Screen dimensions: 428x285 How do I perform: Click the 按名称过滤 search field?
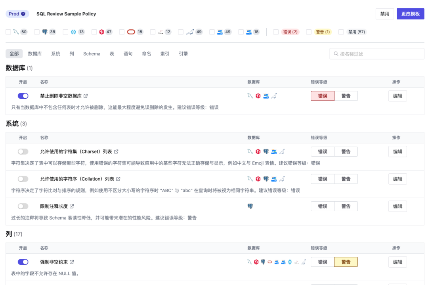click(377, 54)
